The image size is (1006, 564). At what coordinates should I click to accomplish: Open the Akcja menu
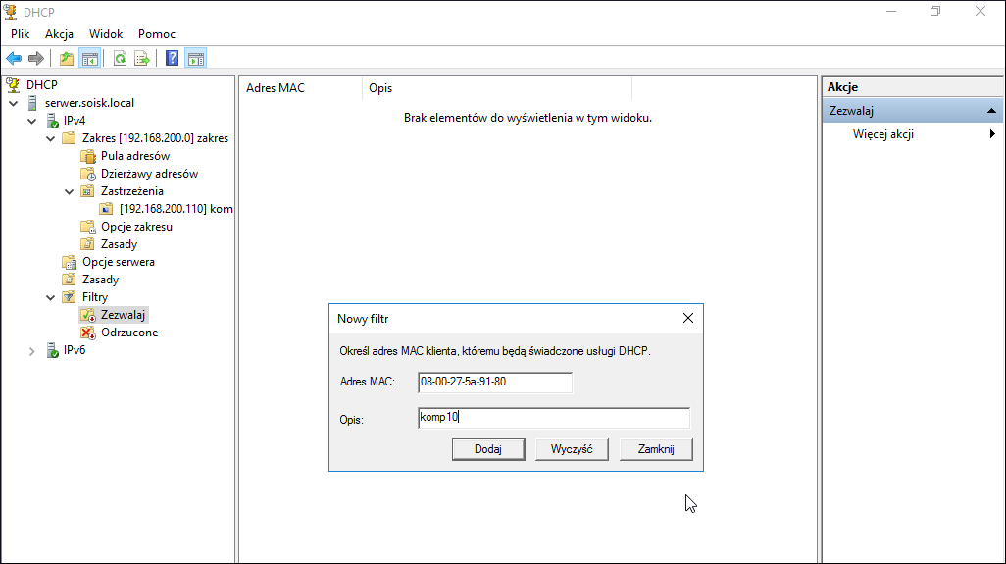[x=59, y=34]
